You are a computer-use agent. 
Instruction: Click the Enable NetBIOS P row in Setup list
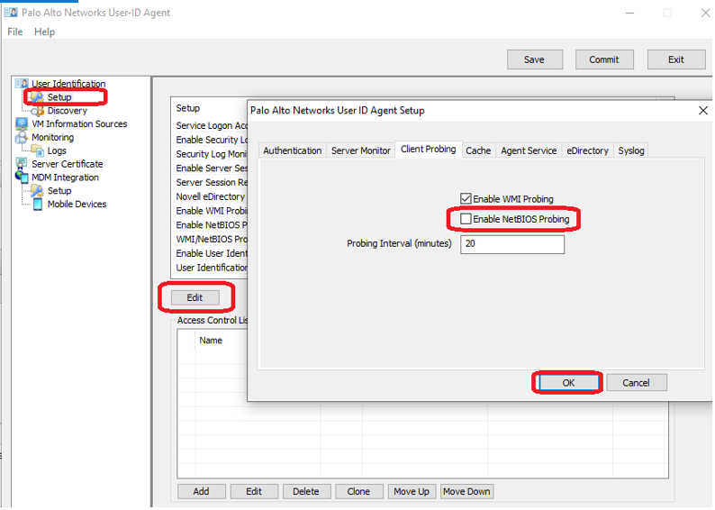[211, 225]
